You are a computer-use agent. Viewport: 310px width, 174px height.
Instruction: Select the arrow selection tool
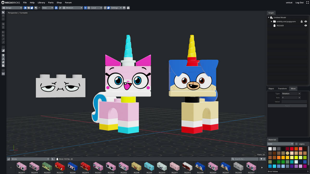click(3, 12)
